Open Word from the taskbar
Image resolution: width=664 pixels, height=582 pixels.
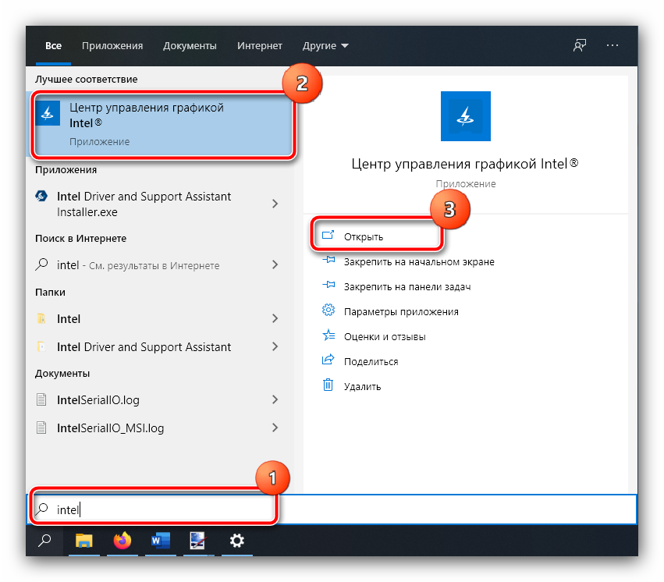[160, 541]
